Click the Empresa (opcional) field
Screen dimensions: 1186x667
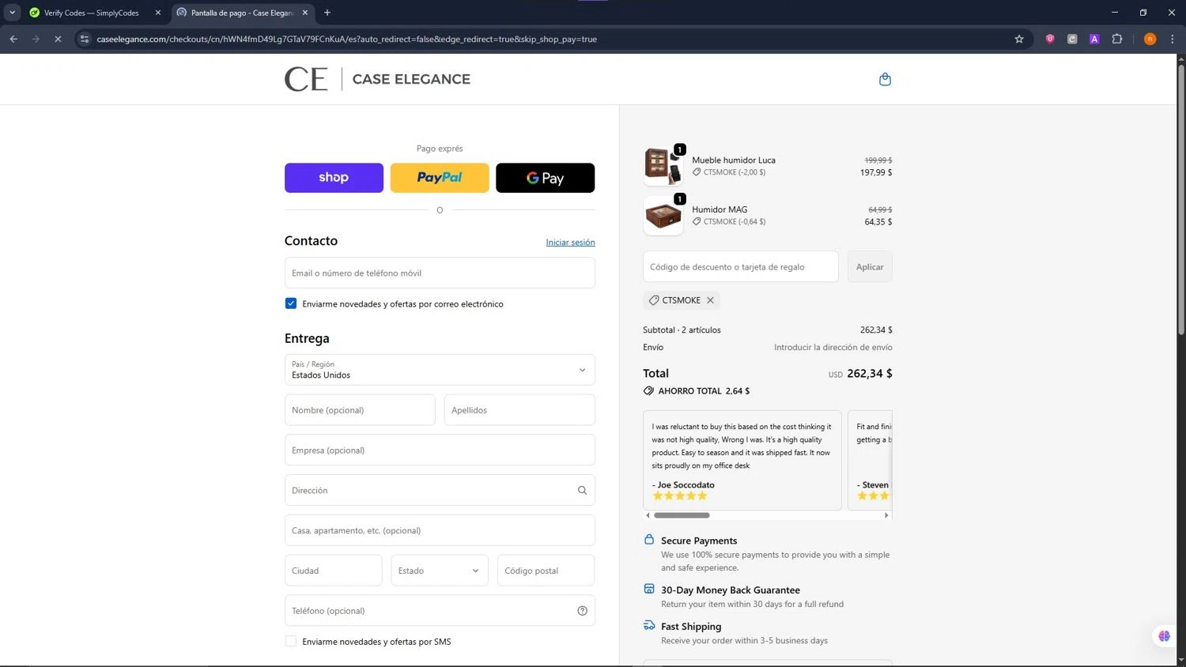coord(440,450)
